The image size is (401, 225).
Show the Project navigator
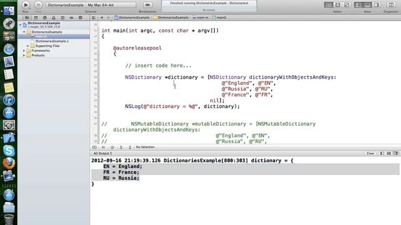(27, 17)
